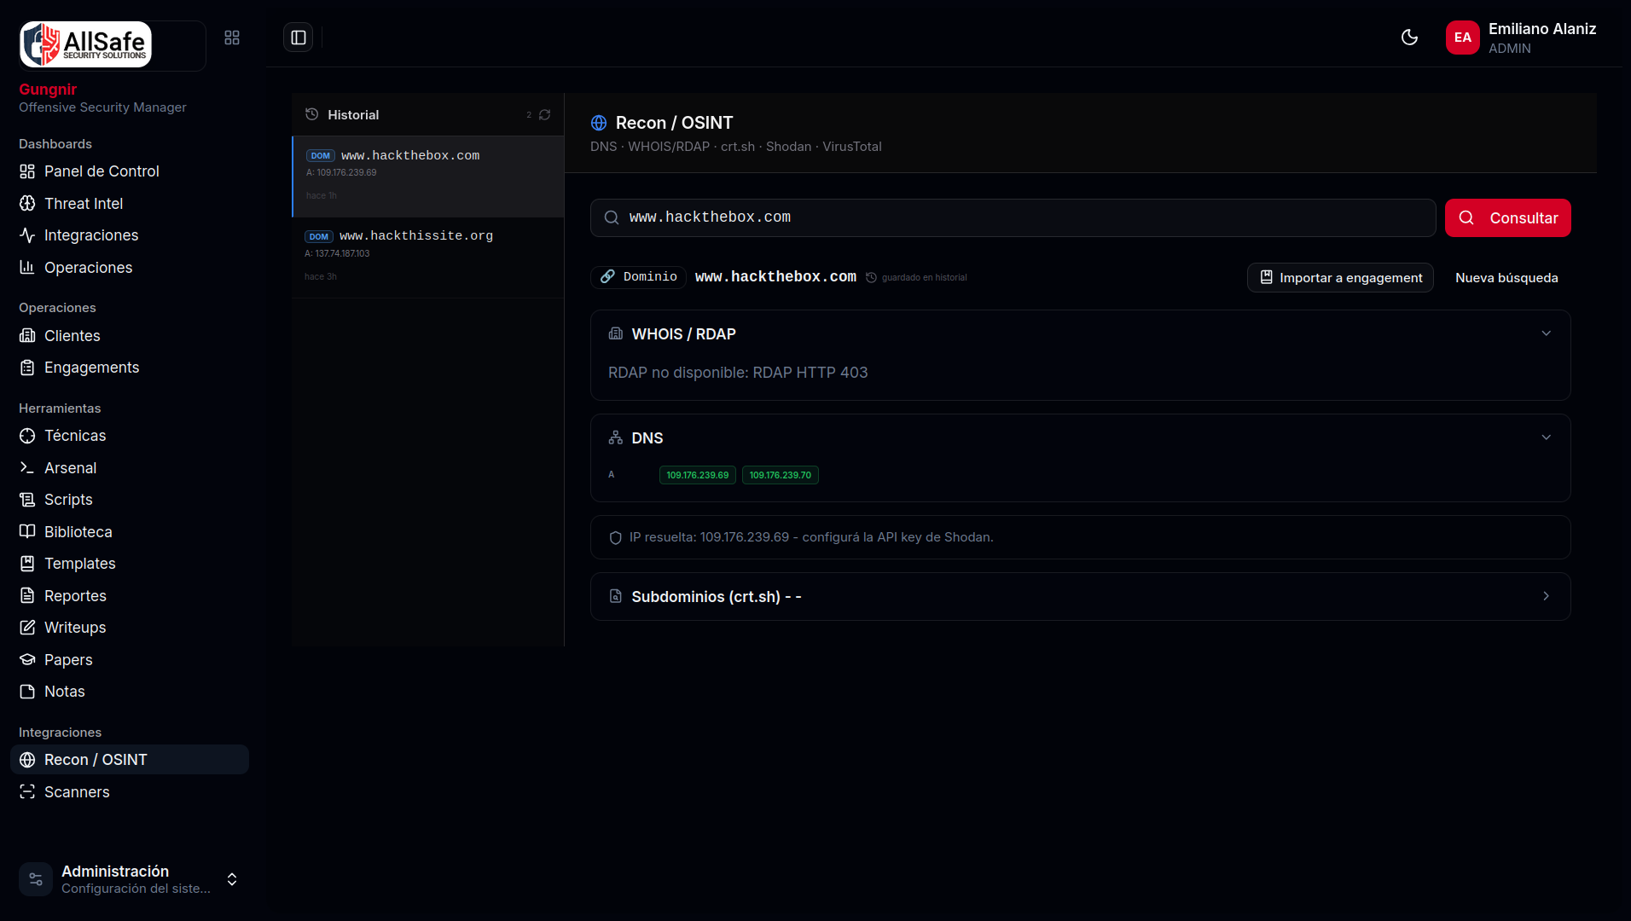Click the Subdominios file-search icon
Image resolution: width=1631 pixels, height=921 pixels.
point(616,596)
